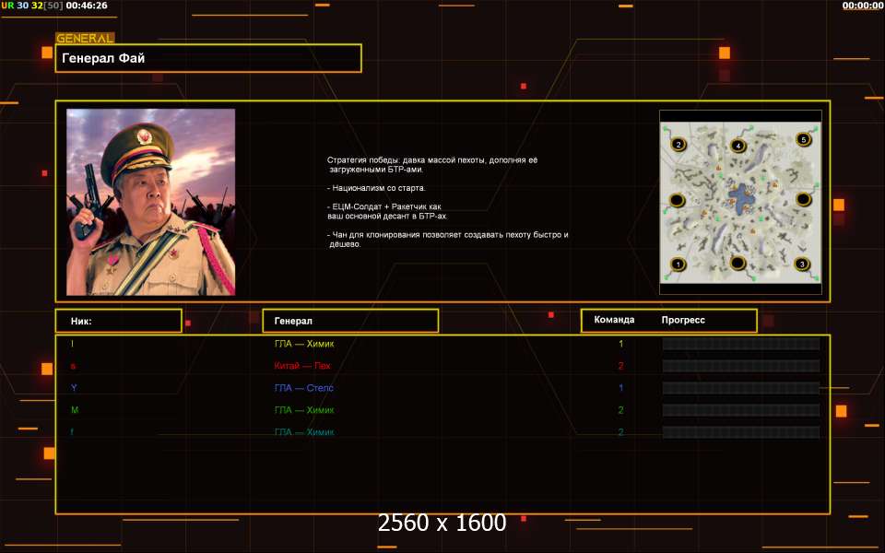This screenshot has height=553, width=885.
Task: Click the yellow "ГЛА — Химик" entry in the first row
Action: pyautogui.click(x=304, y=344)
